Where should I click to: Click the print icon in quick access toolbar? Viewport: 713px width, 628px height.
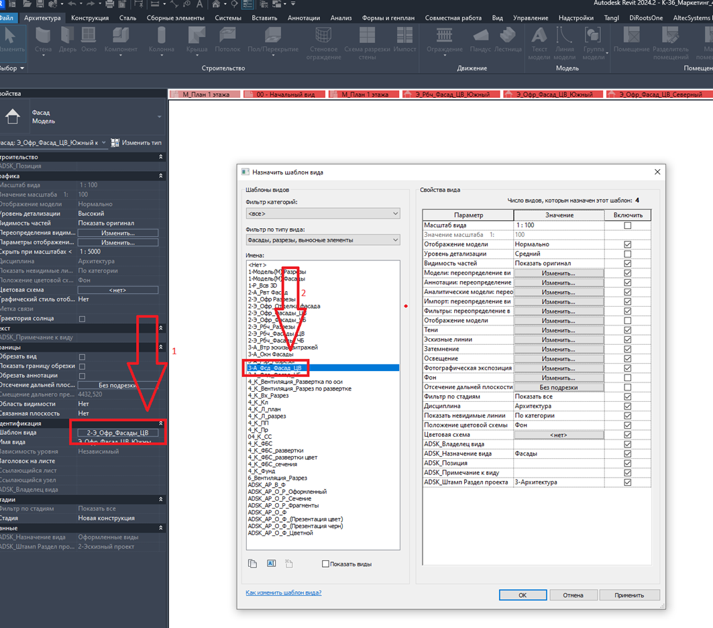[109, 4]
